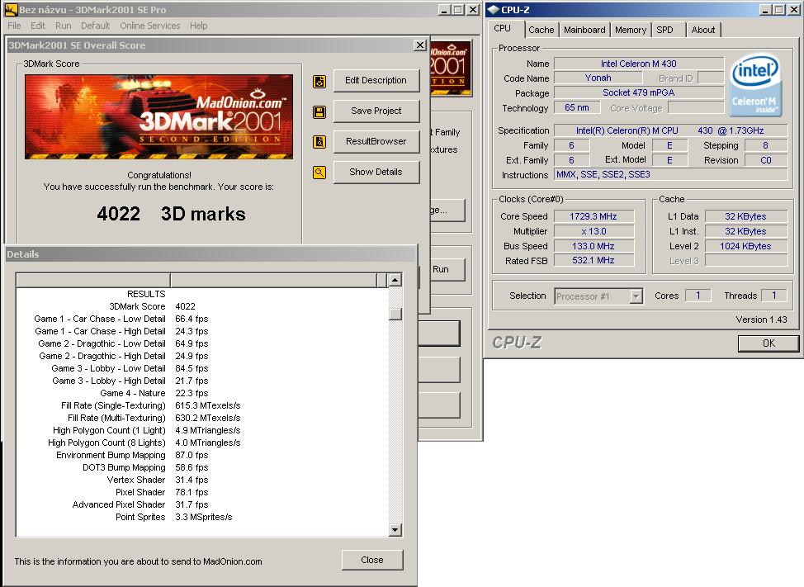804x587 pixels.
Task: Click the Save Project floppy icon
Action: click(319, 111)
